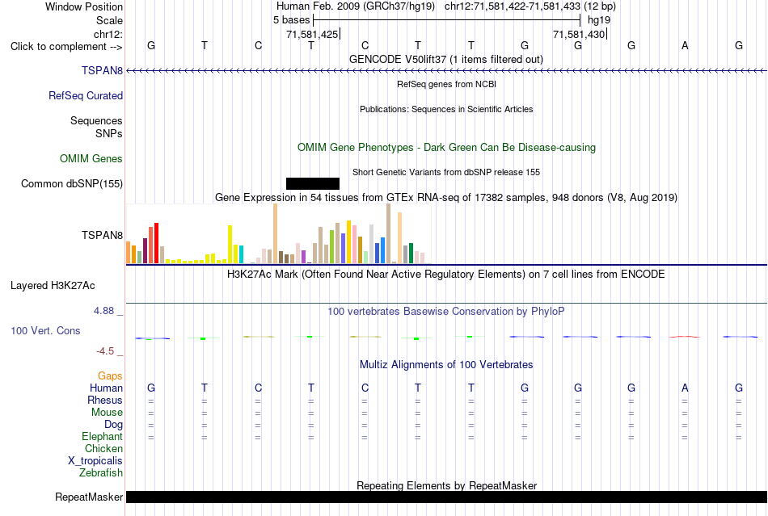Click the A base in the top sequence row
Screen dimensions: 768x516
click(685, 45)
